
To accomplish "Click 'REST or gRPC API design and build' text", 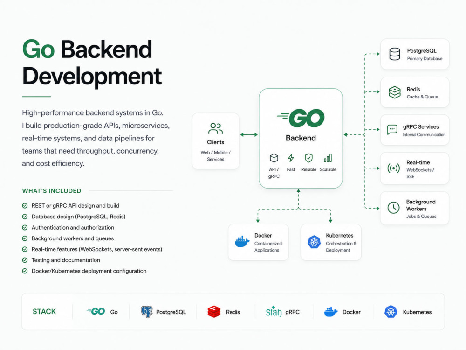I will point(75,206).
